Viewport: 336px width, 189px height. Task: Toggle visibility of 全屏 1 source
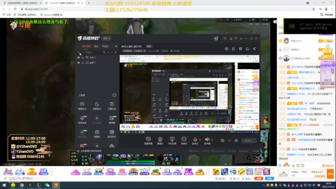coord(79,63)
